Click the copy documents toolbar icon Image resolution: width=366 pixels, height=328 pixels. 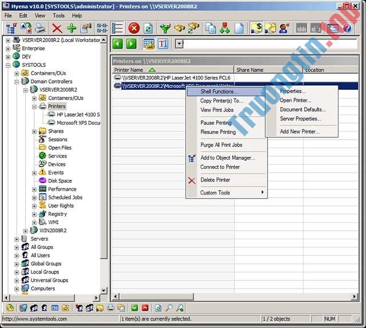pos(210,29)
